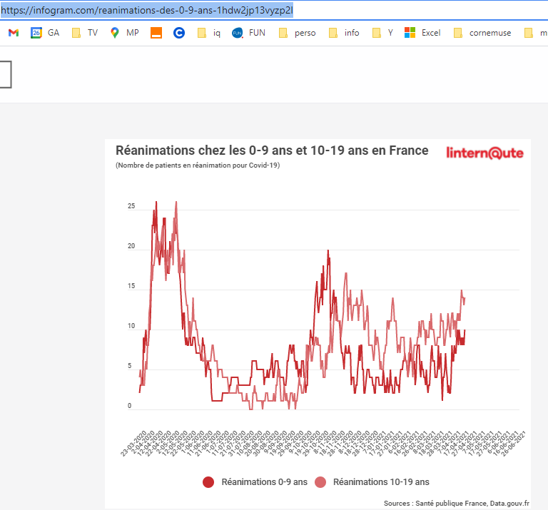
Task: Toggle the Réanimations 10-19 ans series
Action: click(x=381, y=482)
